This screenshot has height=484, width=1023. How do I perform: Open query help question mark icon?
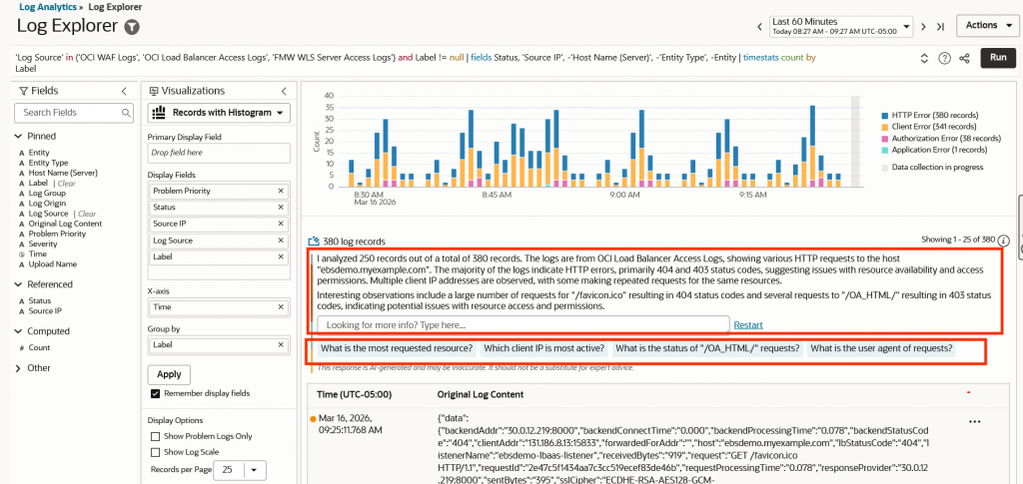tap(944, 58)
